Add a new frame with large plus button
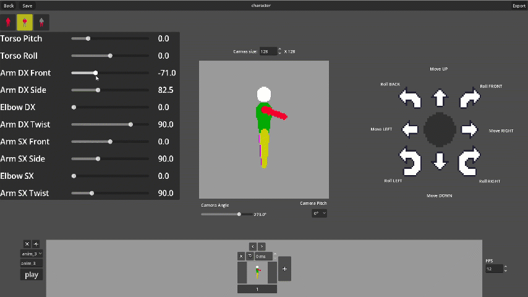The image size is (528, 297). pos(284,269)
